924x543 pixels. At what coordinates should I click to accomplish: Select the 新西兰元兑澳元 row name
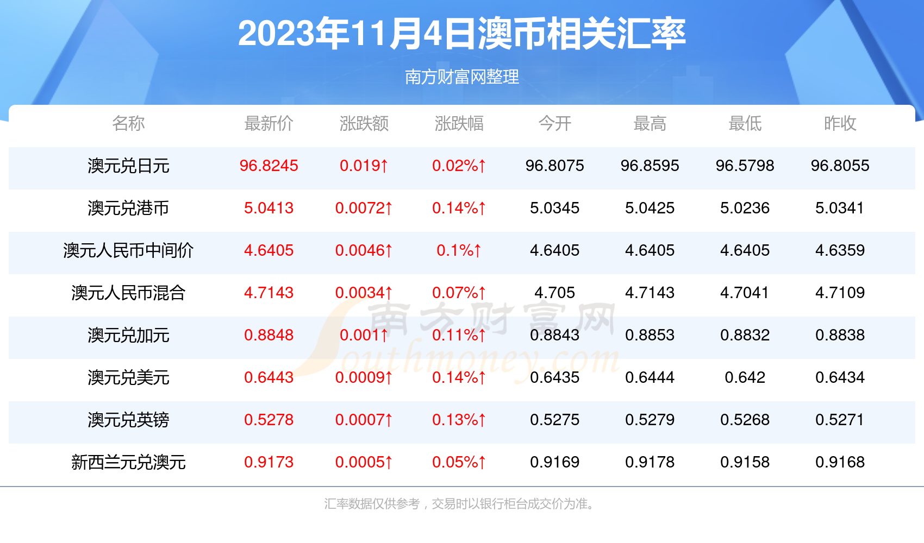pos(128,462)
